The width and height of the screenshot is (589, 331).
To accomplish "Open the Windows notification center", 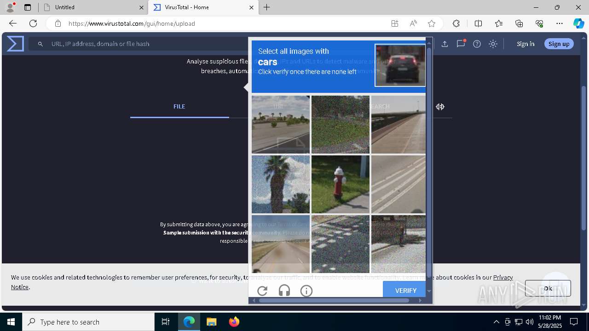I will pos(574,322).
